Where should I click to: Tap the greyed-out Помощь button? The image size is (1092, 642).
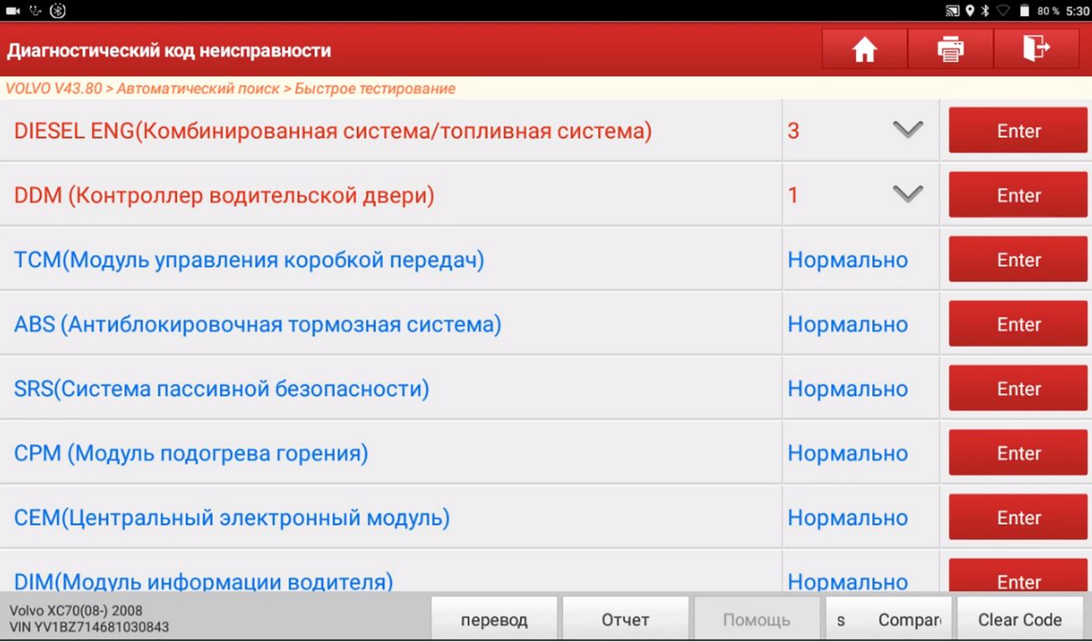coord(756,619)
